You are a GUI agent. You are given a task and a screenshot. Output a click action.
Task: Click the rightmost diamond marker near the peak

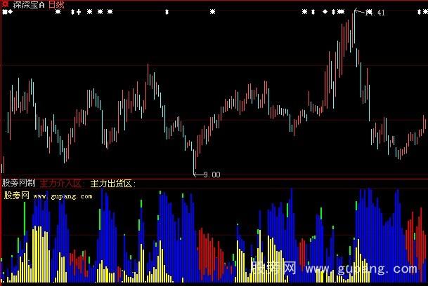[x=342, y=12]
